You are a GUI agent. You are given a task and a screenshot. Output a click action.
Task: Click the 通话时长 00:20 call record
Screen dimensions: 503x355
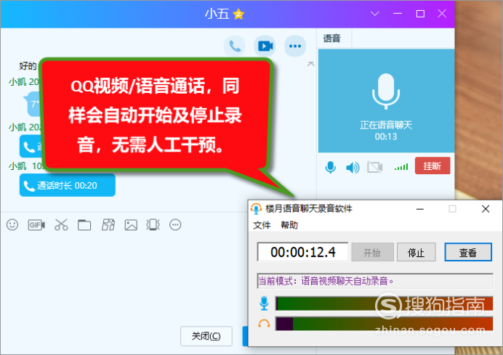[x=68, y=185]
